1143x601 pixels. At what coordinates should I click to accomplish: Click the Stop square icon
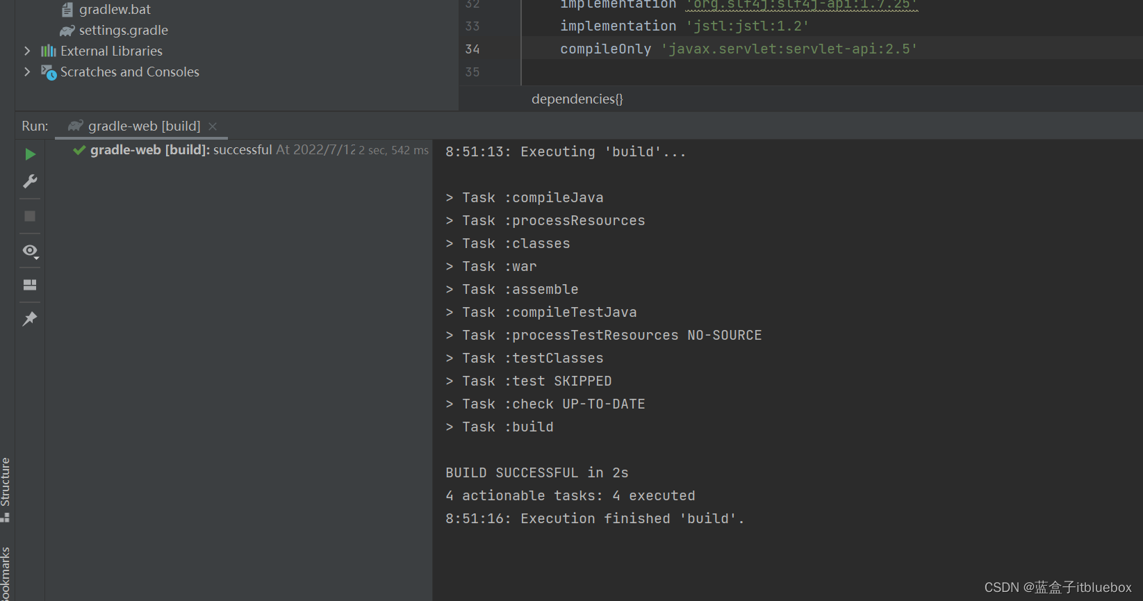tap(30, 216)
